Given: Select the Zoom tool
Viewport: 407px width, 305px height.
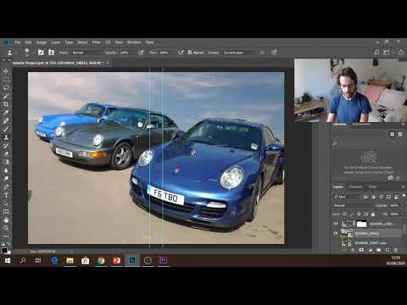Looking at the screenshot, I should tap(6, 228).
